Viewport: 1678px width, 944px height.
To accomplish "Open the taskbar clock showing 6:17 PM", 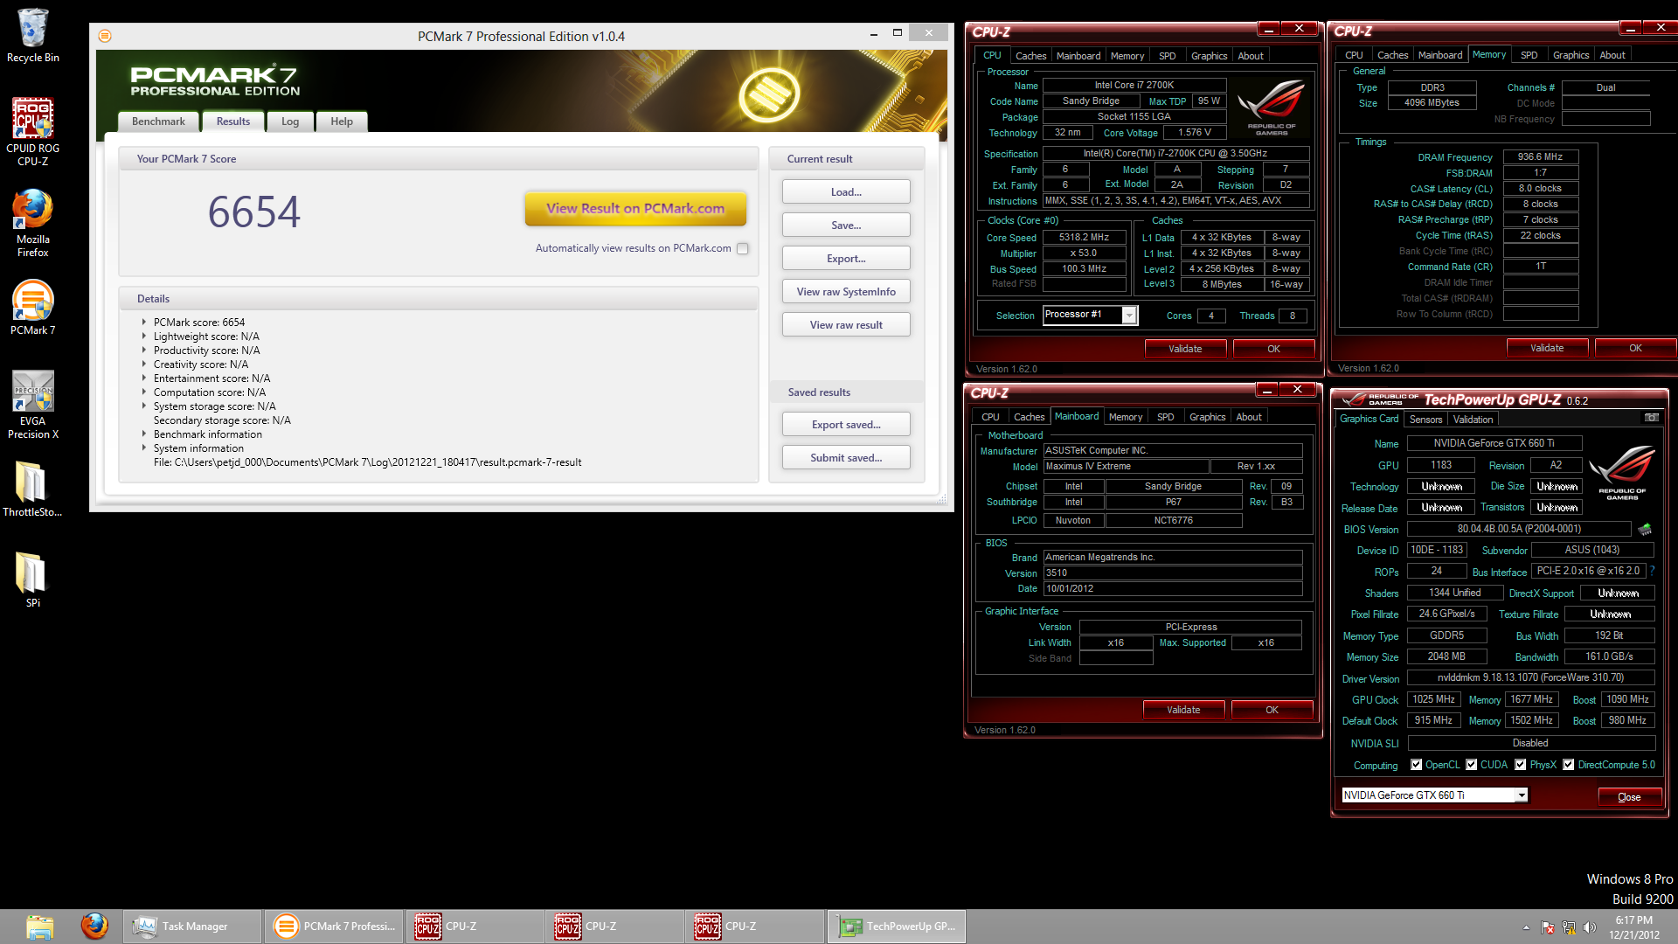I will [x=1633, y=927].
